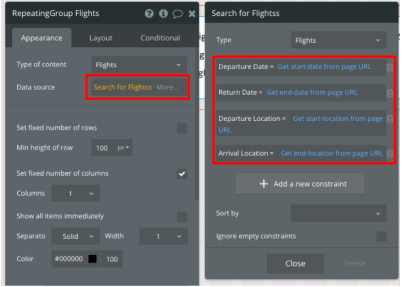The width and height of the screenshot is (403, 287).
Task: Trash the Arrival Location constraint
Action: (x=390, y=154)
